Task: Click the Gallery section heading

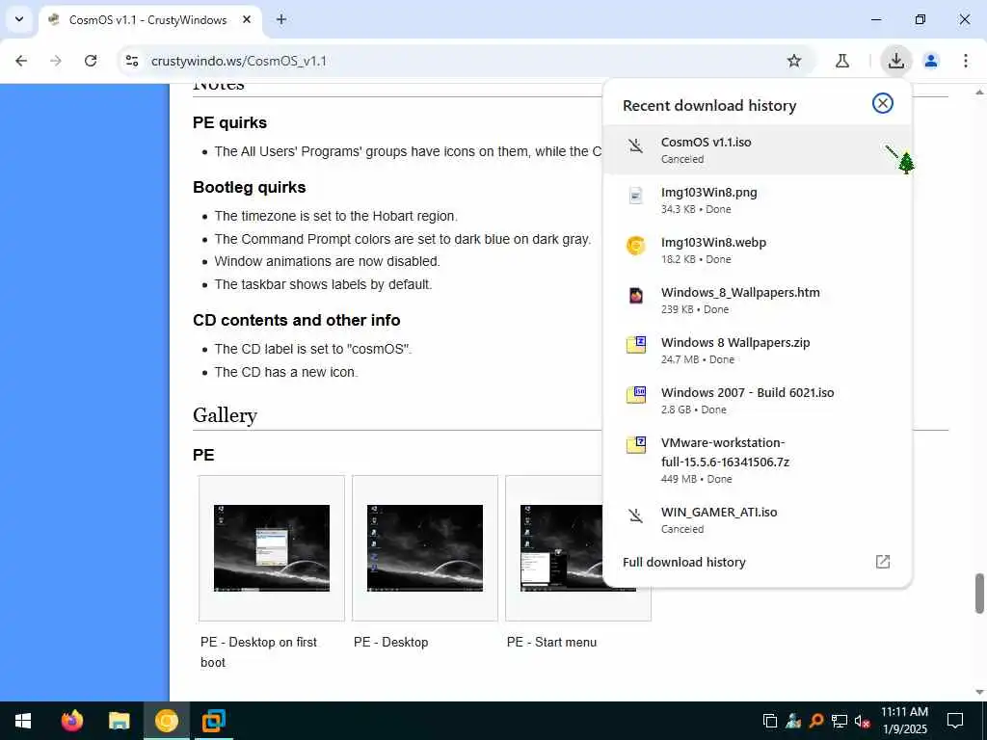Action: (225, 415)
